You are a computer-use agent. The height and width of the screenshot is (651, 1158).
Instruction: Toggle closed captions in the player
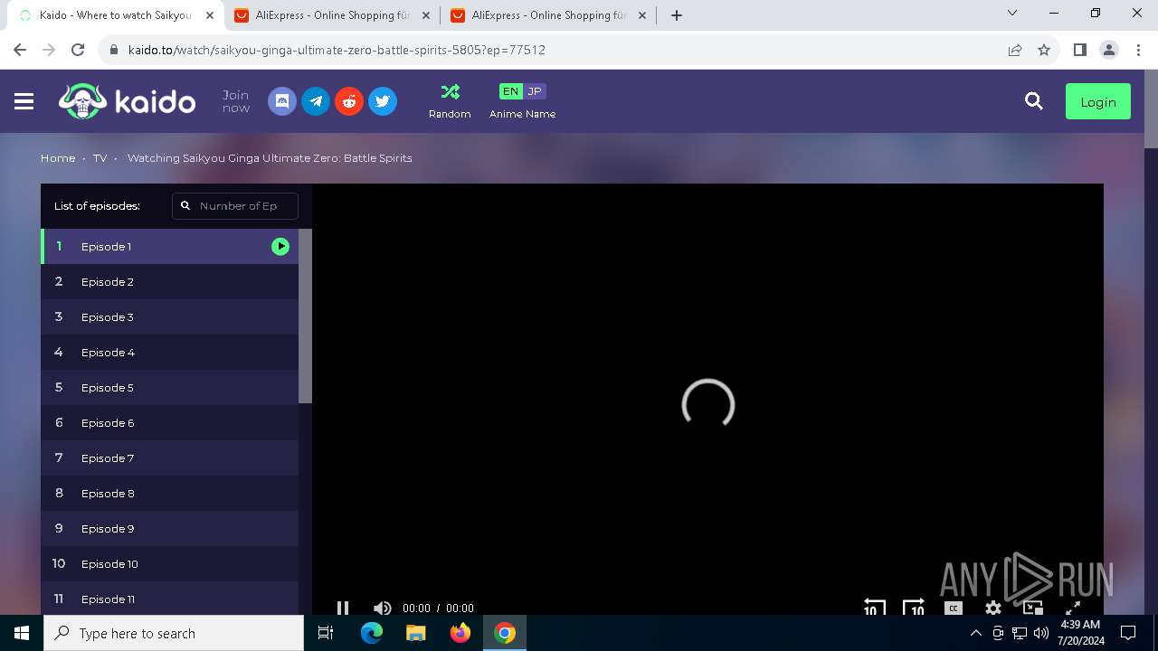pos(954,608)
